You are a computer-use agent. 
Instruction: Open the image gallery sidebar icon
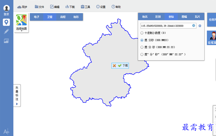(6, 41)
